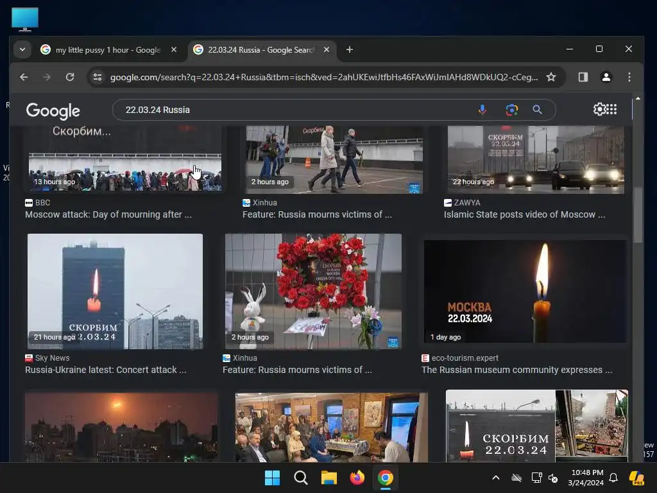Start voice search with microphone

coord(482,110)
